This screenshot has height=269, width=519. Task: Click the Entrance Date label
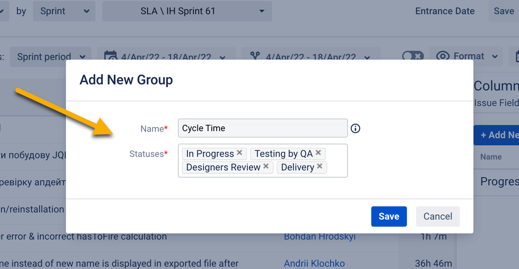click(x=445, y=11)
